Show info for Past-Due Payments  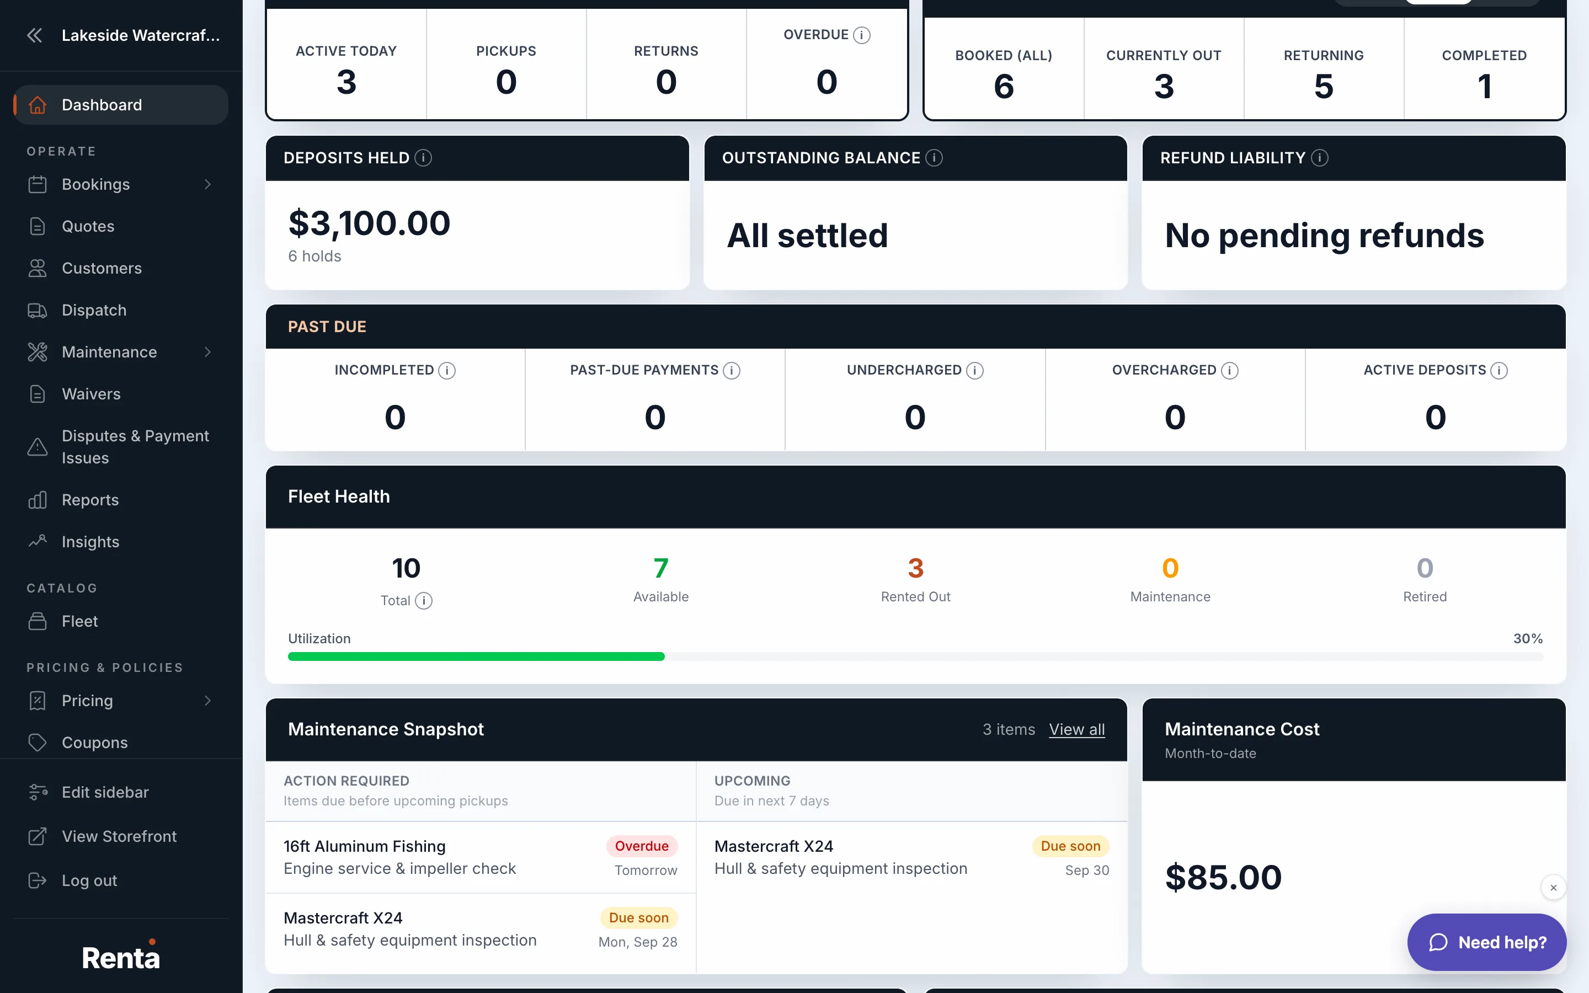tap(732, 370)
